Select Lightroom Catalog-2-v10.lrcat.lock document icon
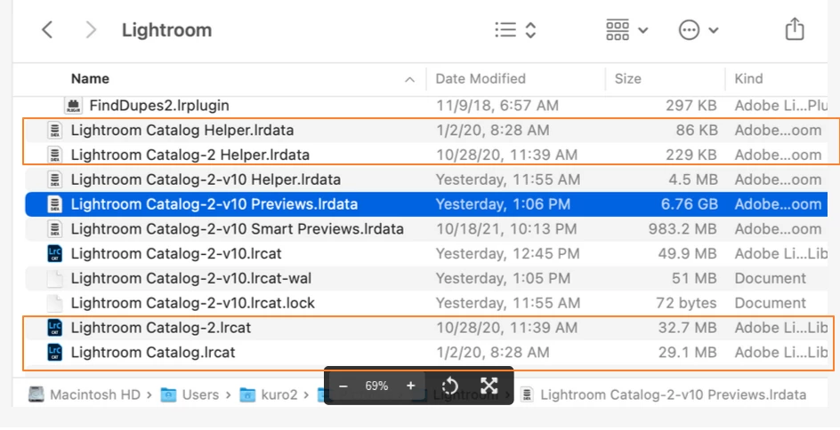 click(x=54, y=303)
